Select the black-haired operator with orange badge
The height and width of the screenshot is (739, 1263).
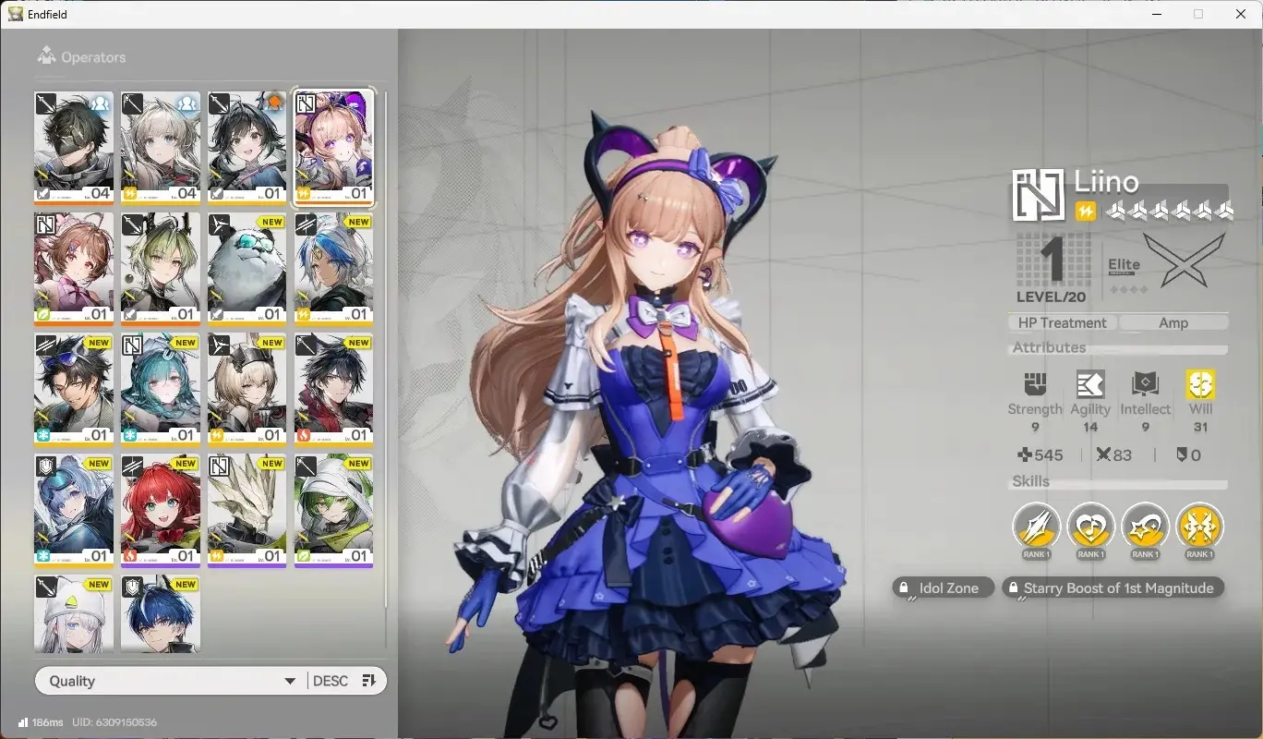coord(247,147)
